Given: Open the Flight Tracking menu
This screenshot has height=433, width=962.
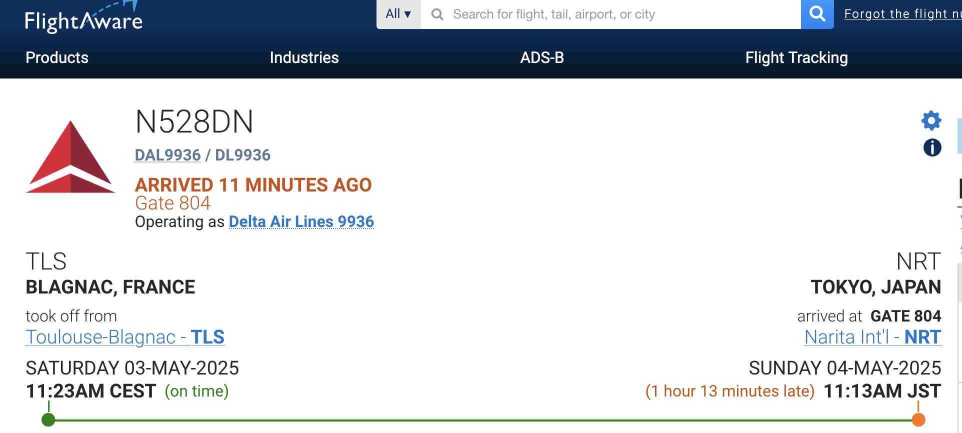Looking at the screenshot, I should 796,57.
